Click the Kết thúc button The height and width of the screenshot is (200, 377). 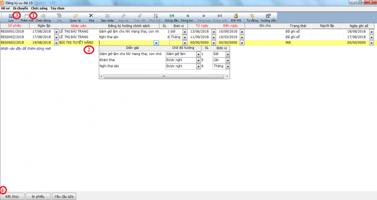pyautogui.click(x=12, y=196)
